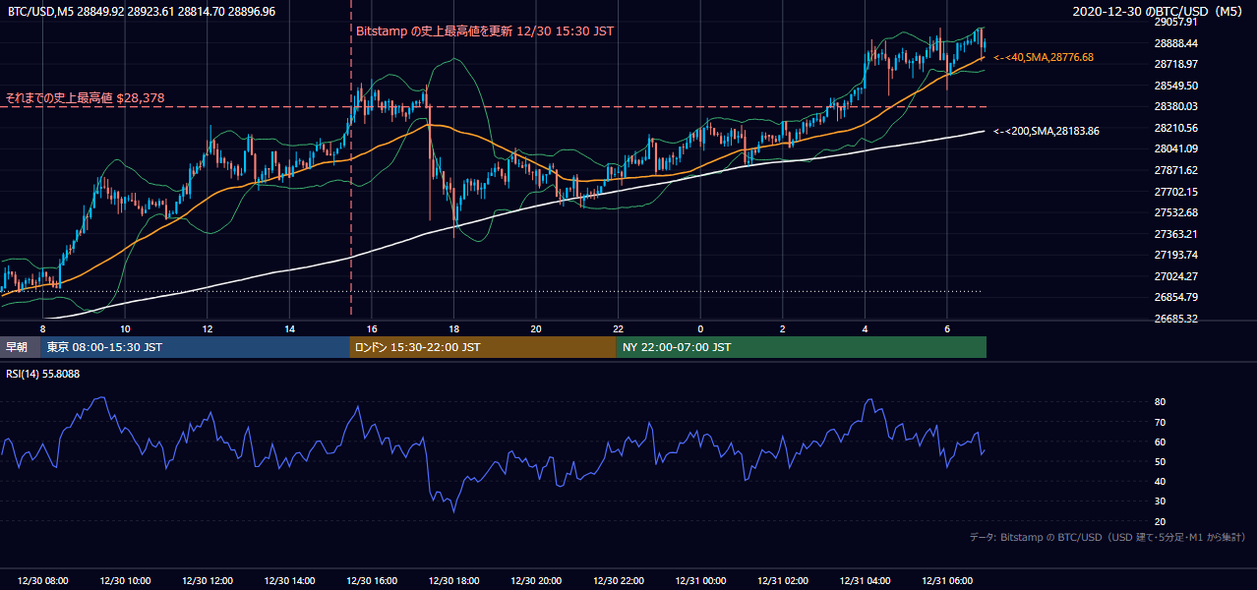
Task: Click the 12/30 18:00 time axis label
Action: tap(453, 581)
